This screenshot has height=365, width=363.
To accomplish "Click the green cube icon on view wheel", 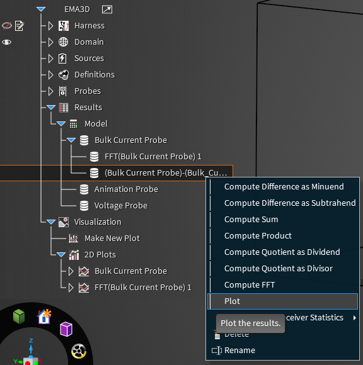I will pyautogui.click(x=19, y=317).
